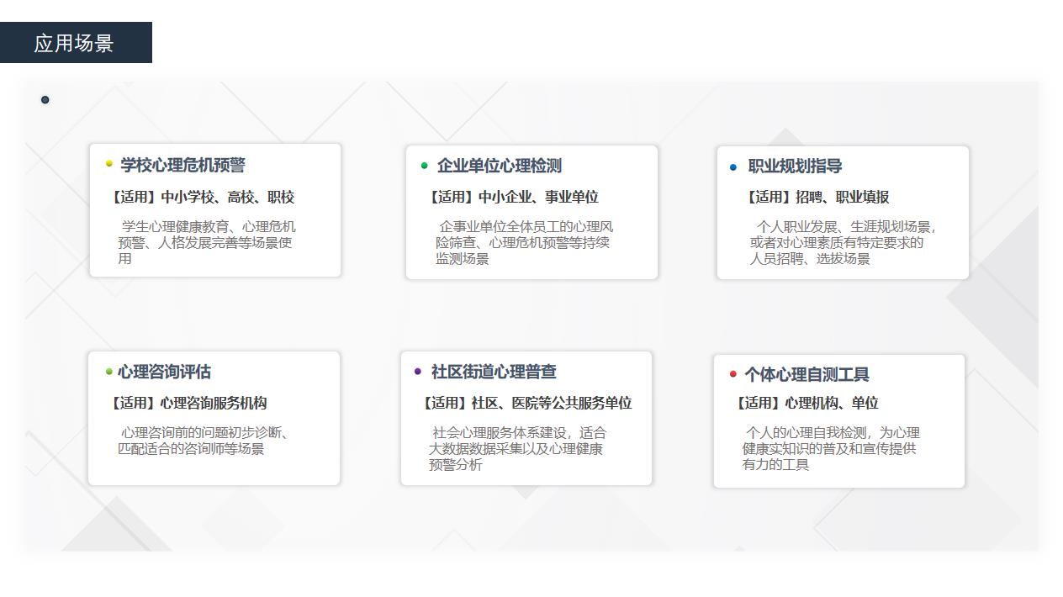Select text 【适用】中小学校、高校、职校
The image size is (1063, 597).
point(202,197)
